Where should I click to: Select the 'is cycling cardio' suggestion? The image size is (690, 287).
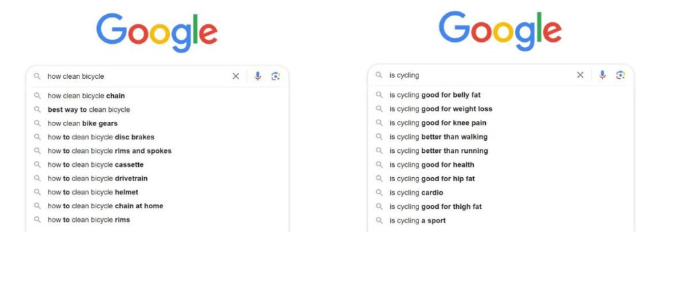416,193
